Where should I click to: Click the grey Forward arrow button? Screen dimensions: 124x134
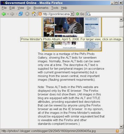12,14
